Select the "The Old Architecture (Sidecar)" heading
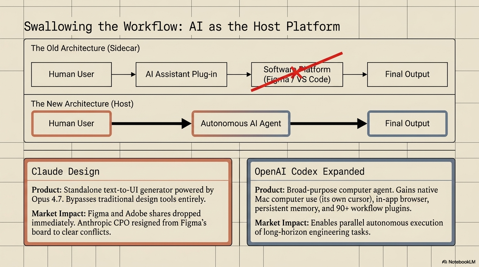 point(85,48)
